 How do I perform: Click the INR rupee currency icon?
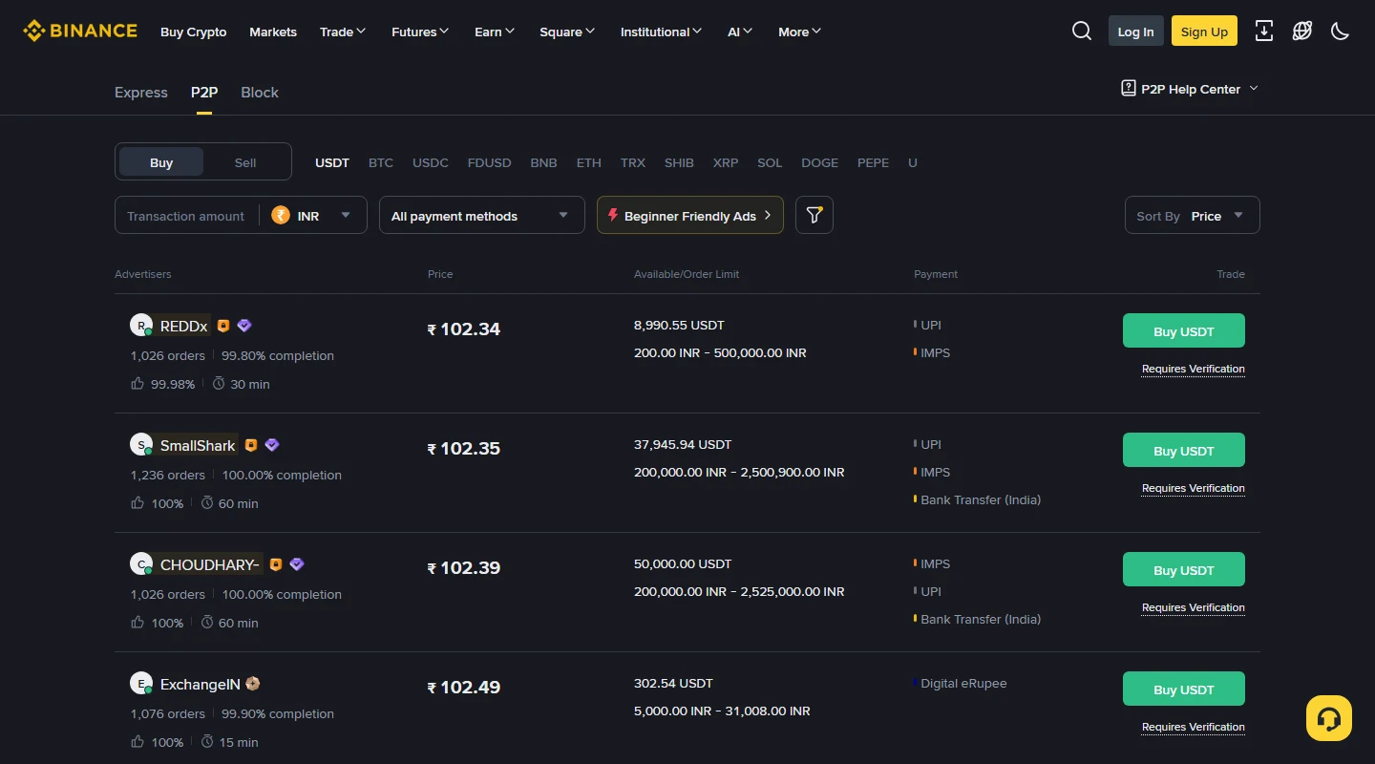tap(281, 215)
